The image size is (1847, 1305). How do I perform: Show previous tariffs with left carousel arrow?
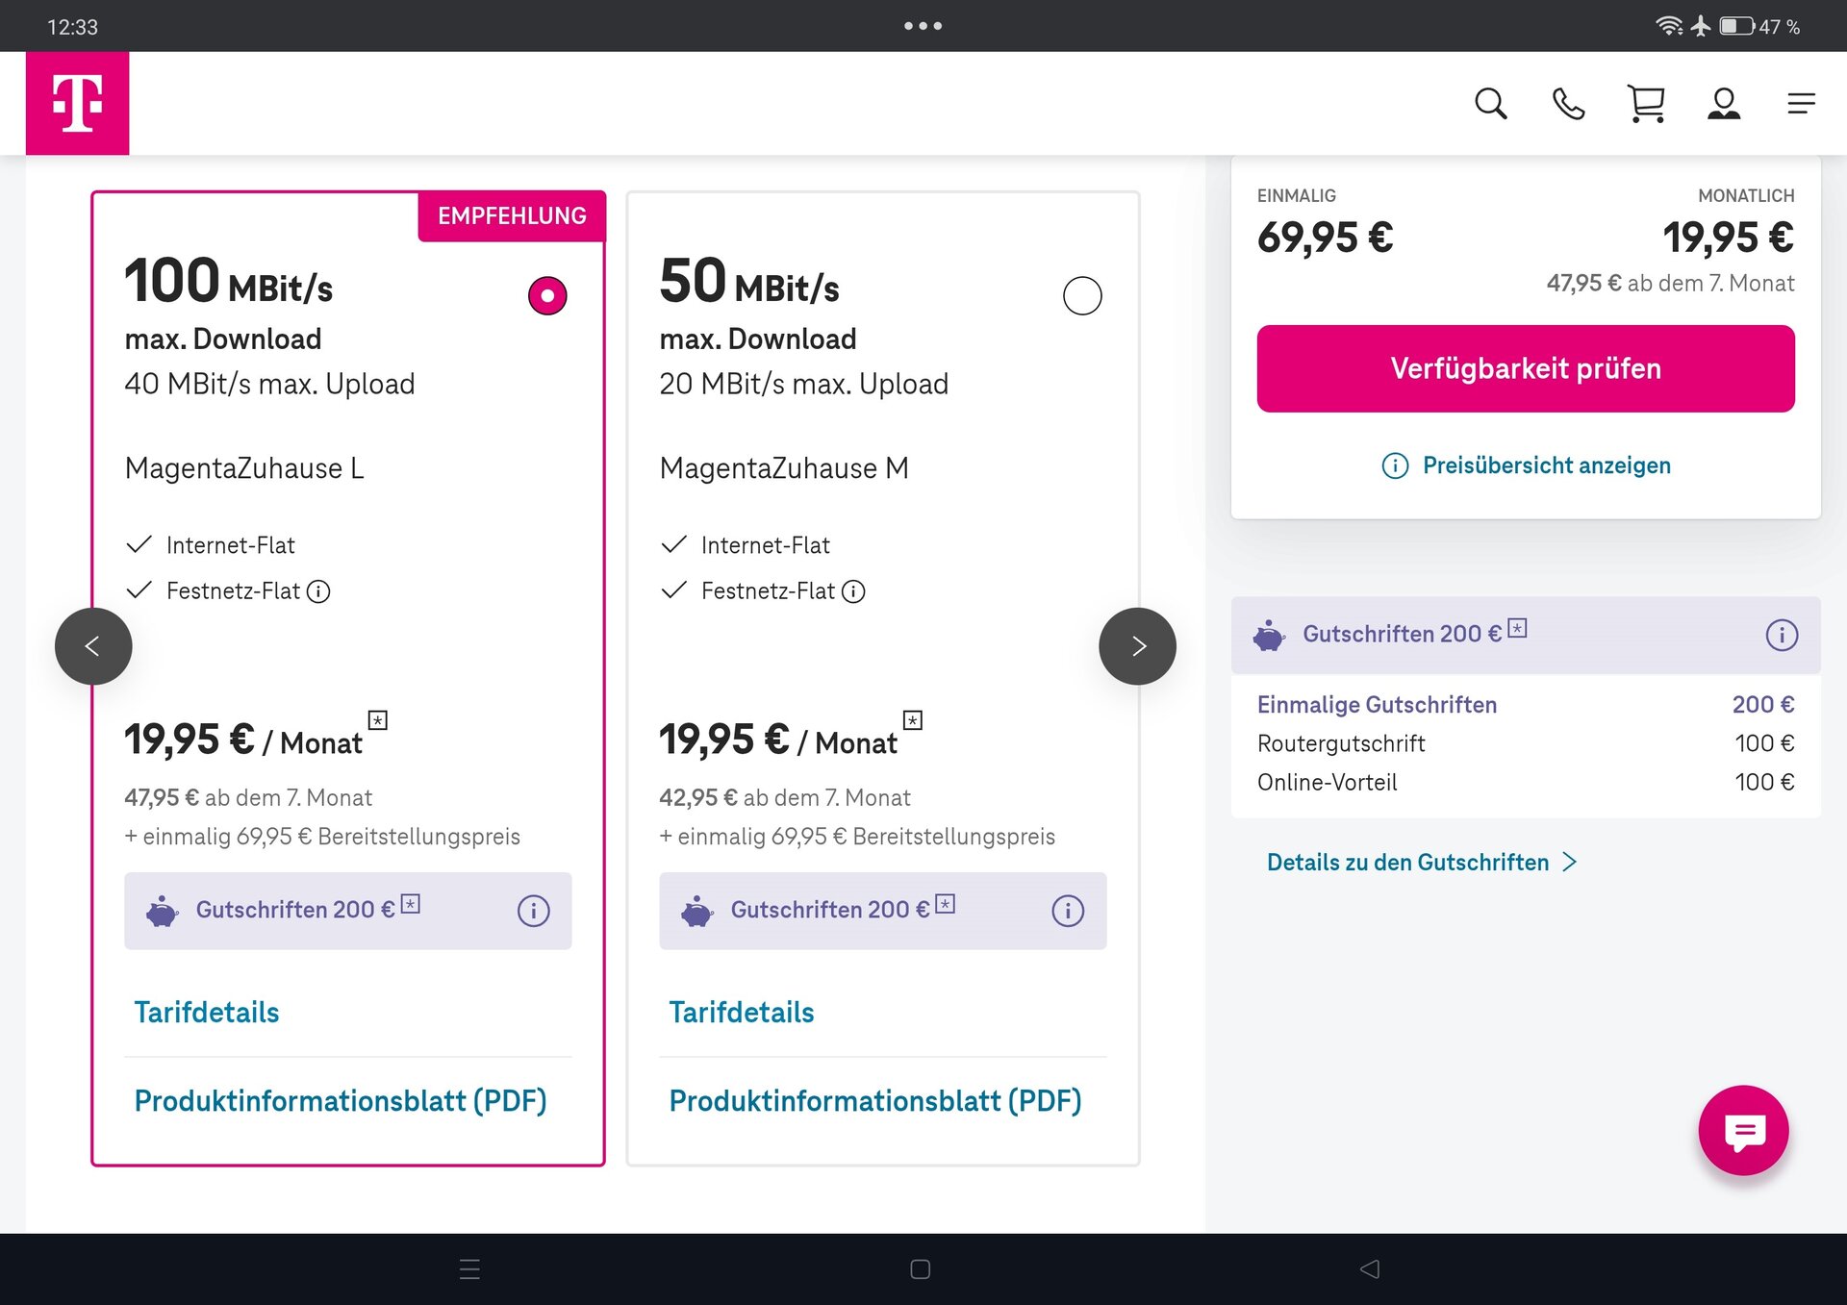[x=93, y=646]
